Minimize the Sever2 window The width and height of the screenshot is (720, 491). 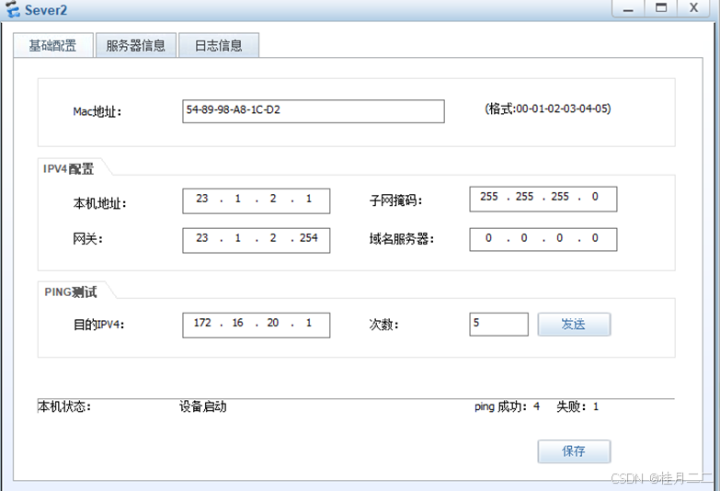click(628, 8)
